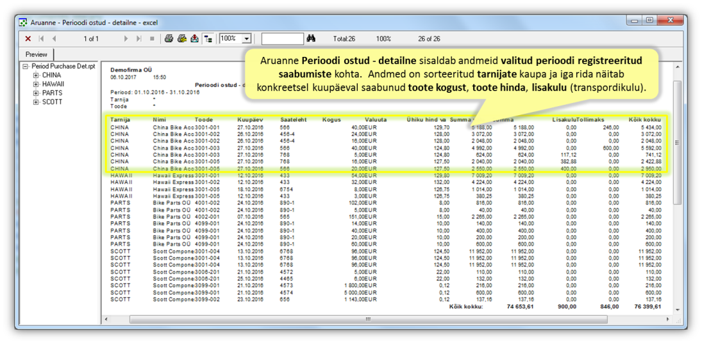Click the Total:26 status text
Image resolution: width=702 pixels, height=344 pixels.
(344, 39)
